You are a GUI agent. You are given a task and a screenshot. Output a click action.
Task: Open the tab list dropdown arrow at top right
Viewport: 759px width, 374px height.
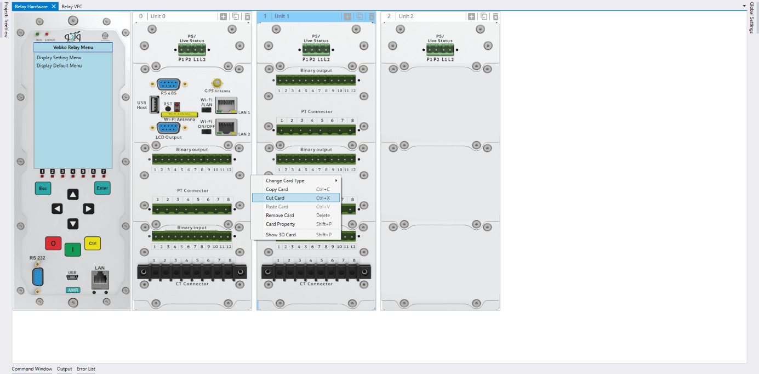click(x=744, y=6)
